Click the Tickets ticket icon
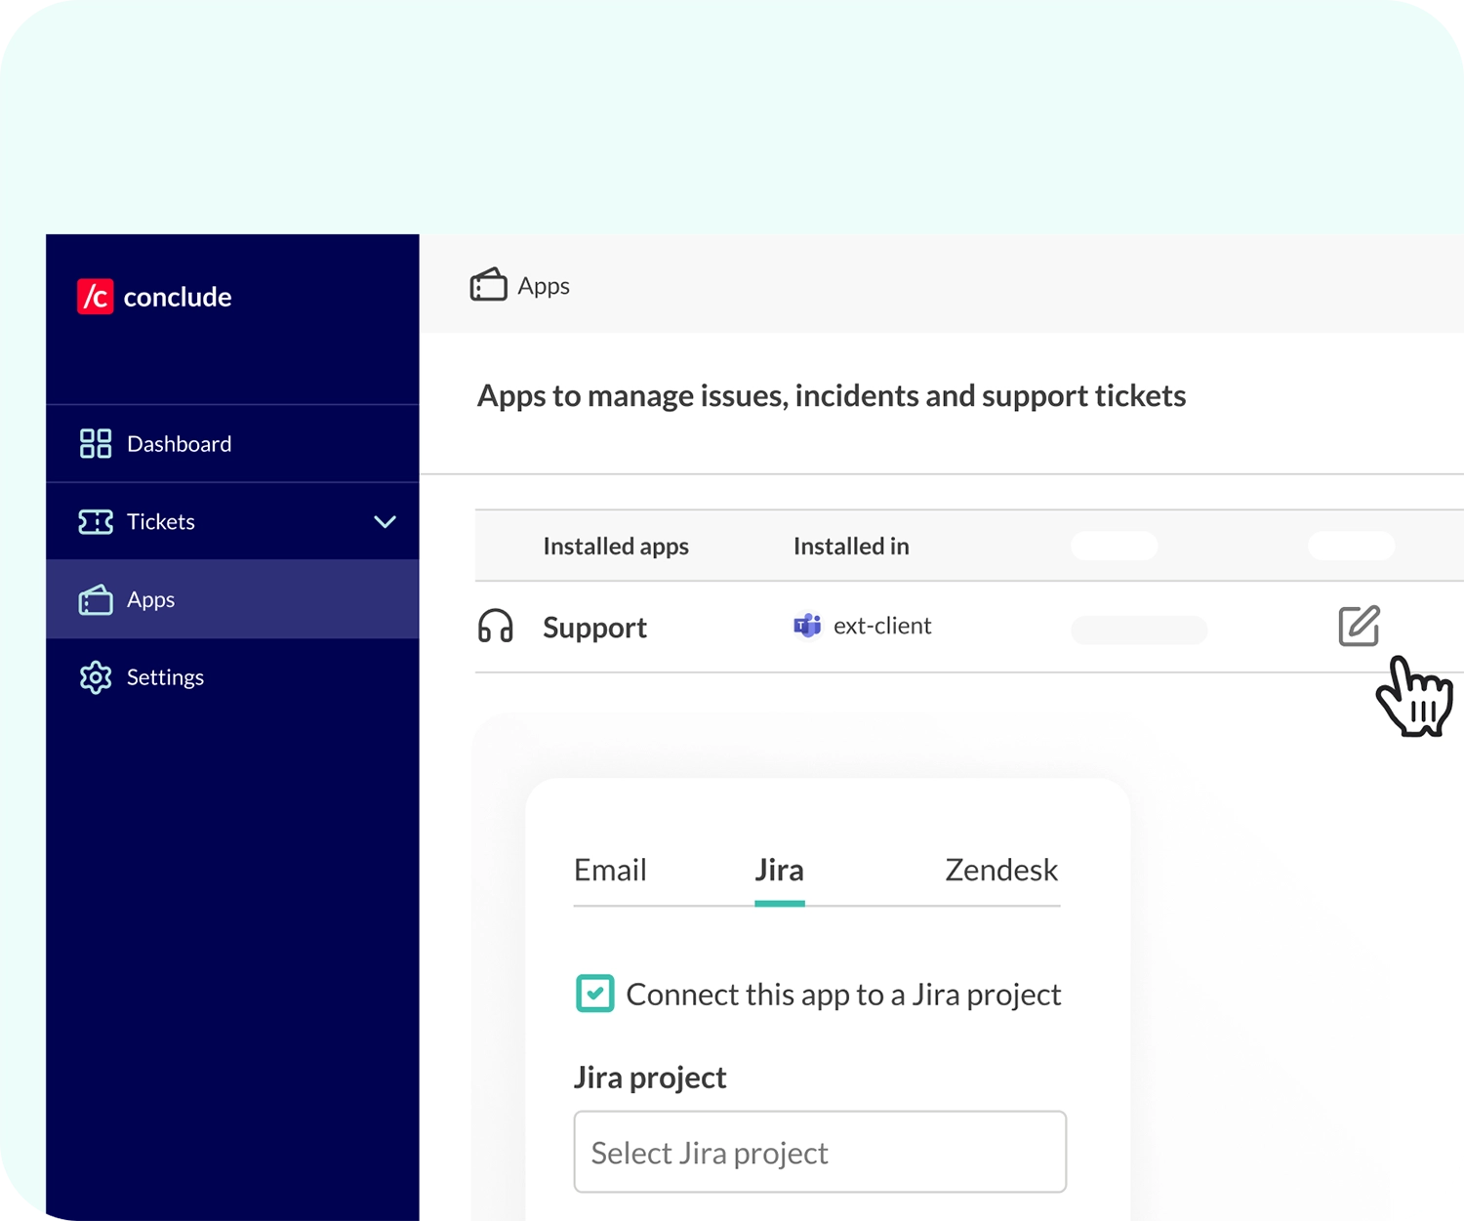 (x=95, y=521)
